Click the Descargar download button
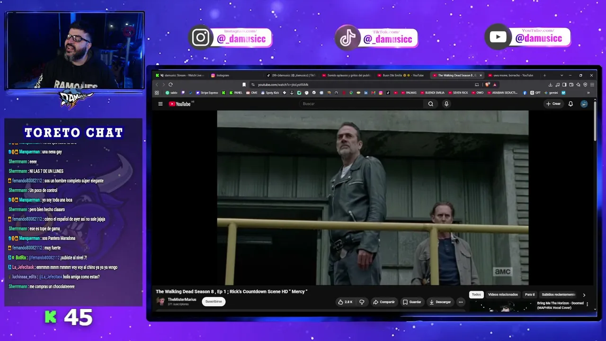The image size is (606, 341). 440,302
